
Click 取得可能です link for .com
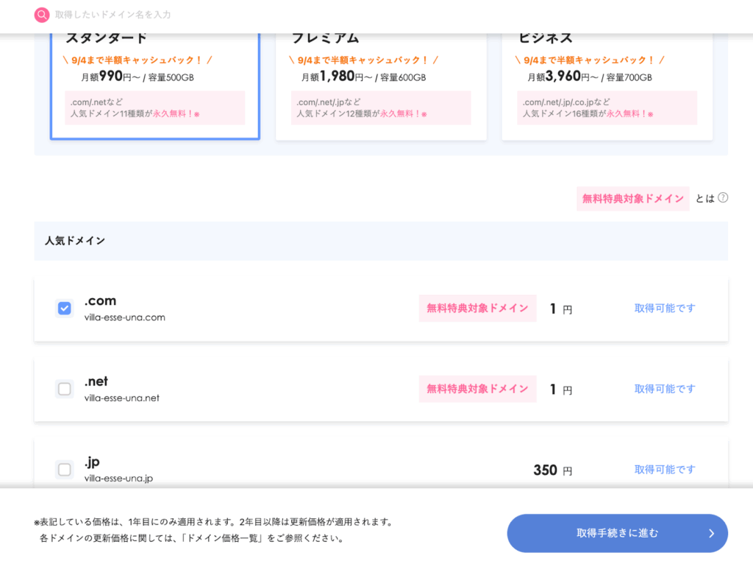664,308
